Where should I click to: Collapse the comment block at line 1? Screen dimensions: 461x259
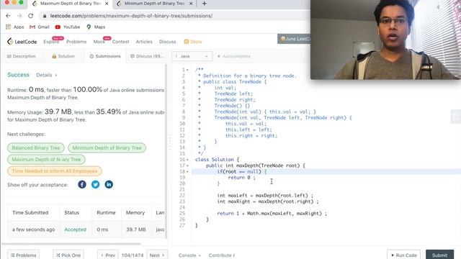187,70
